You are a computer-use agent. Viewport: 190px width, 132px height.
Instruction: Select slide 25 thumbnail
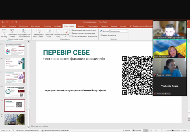[x=15, y=49]
